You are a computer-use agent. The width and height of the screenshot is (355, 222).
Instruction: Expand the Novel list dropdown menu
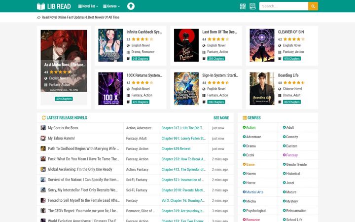[x=88, y=6]
